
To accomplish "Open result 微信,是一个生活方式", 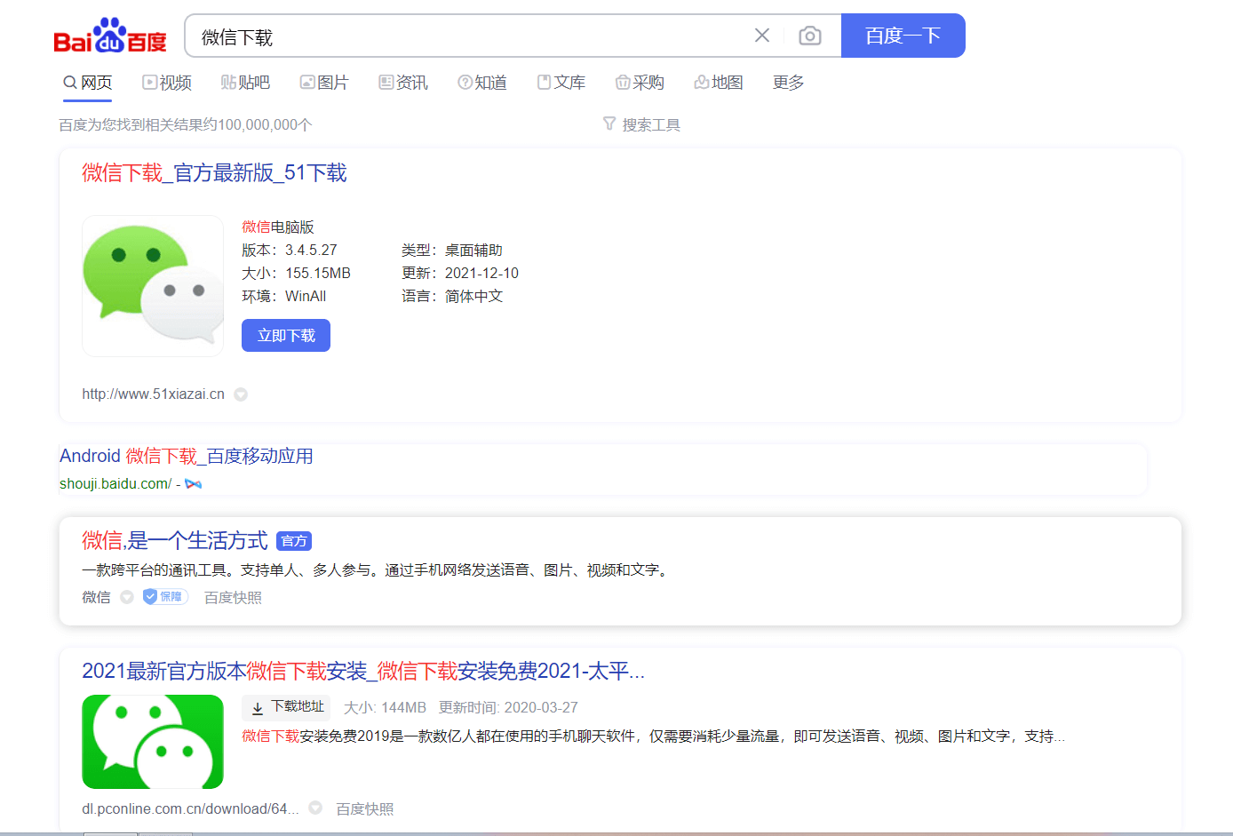I will 175,541.
